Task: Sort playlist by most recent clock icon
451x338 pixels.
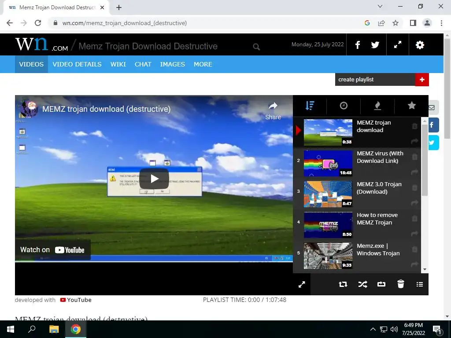Action: tap(344, 106)
